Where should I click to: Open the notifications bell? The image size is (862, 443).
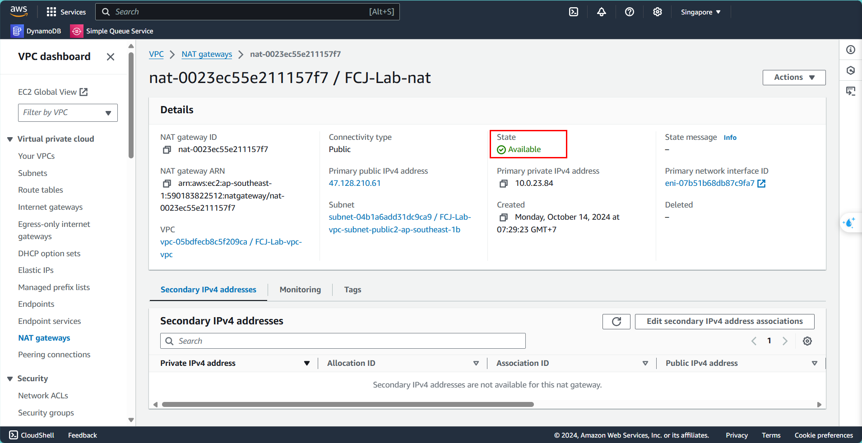tap(601, 12)
